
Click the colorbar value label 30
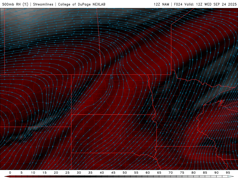(x=79, y=173)
